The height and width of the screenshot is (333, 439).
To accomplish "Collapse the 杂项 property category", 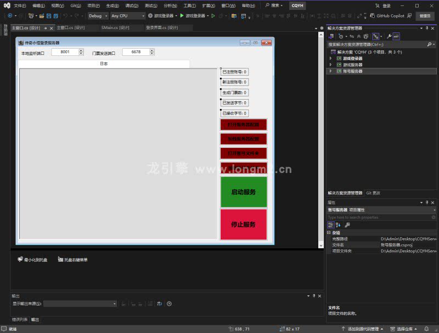I will pos(329,232).
